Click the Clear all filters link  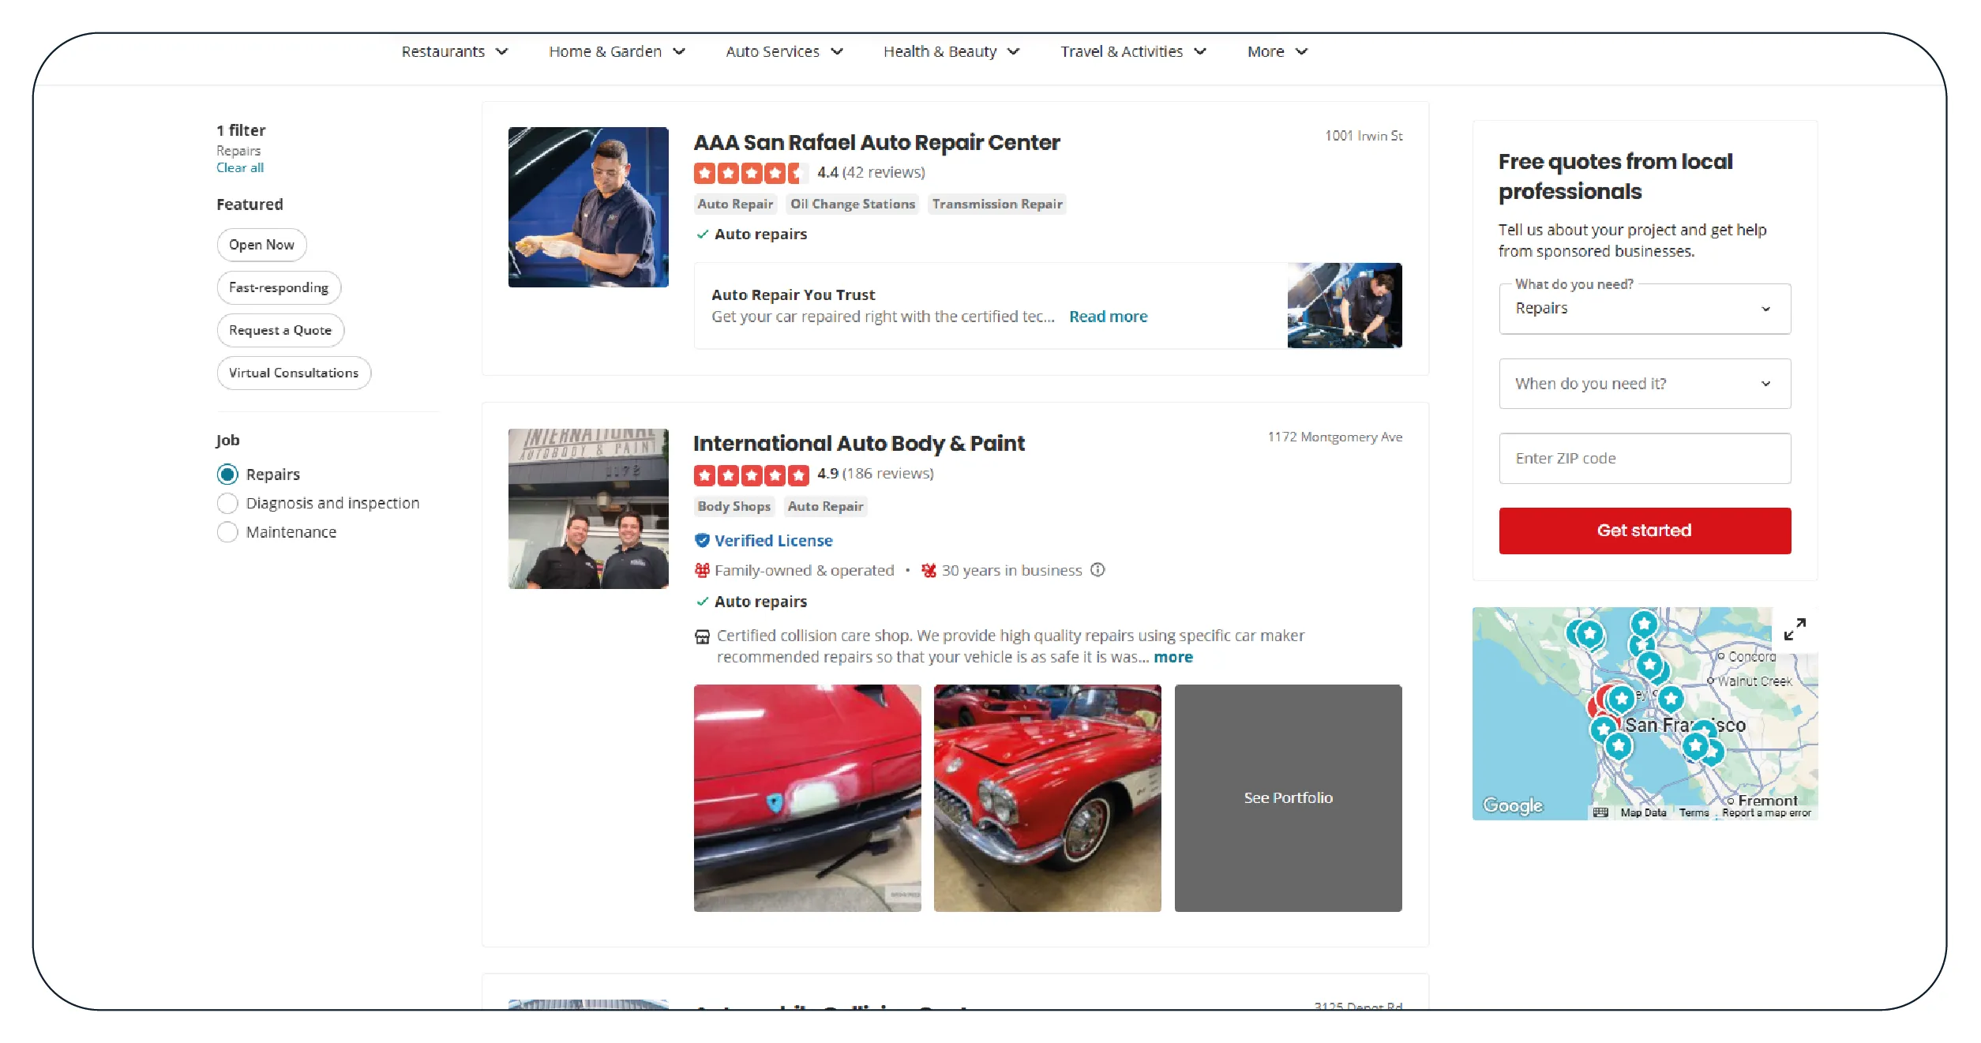240,167
